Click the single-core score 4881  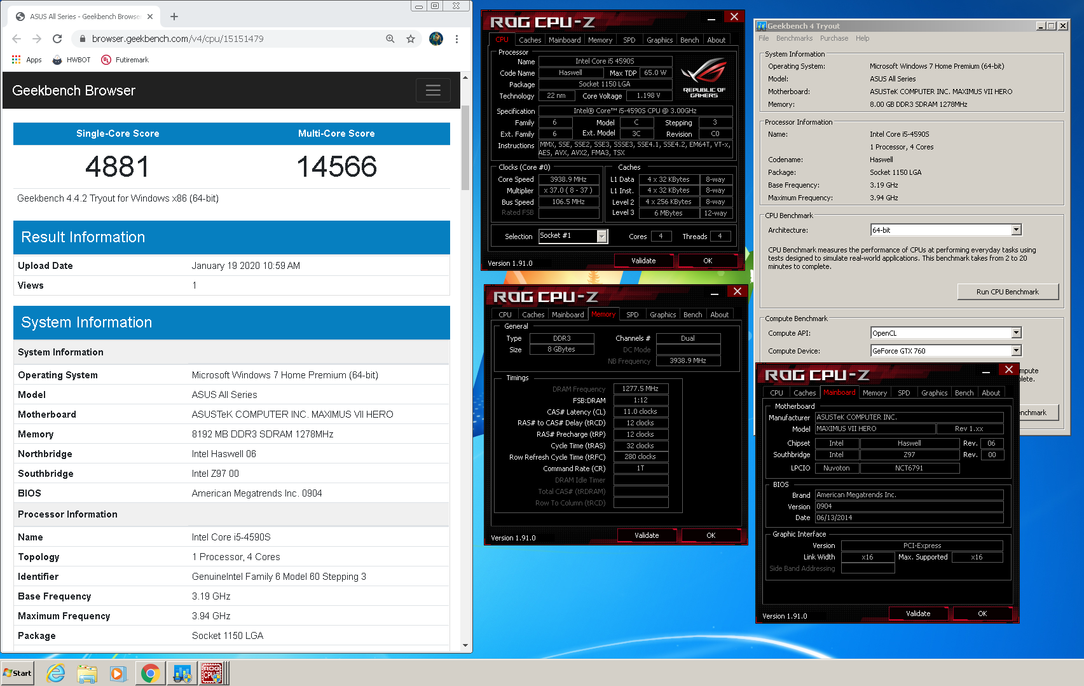click(118, 167)
